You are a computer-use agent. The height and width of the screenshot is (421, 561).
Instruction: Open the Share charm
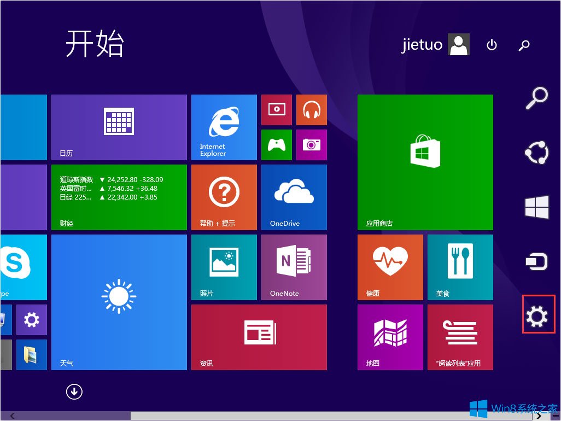pos(537,153)
